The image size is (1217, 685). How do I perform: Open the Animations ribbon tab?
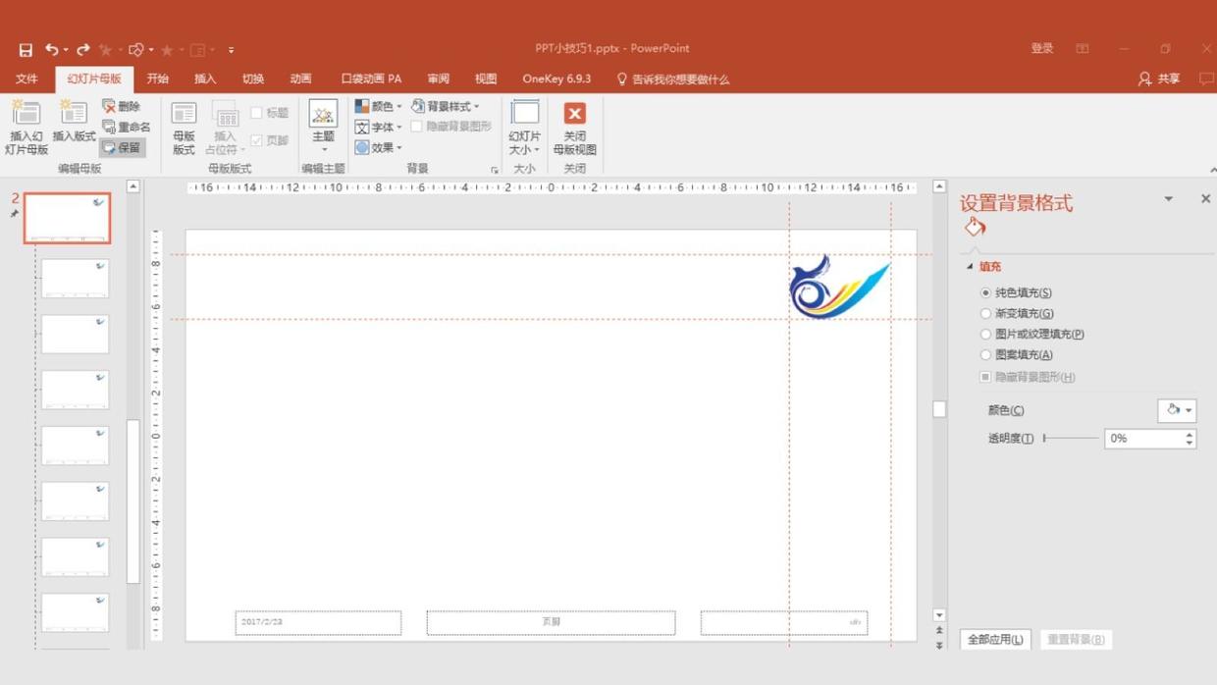point(300,79)
